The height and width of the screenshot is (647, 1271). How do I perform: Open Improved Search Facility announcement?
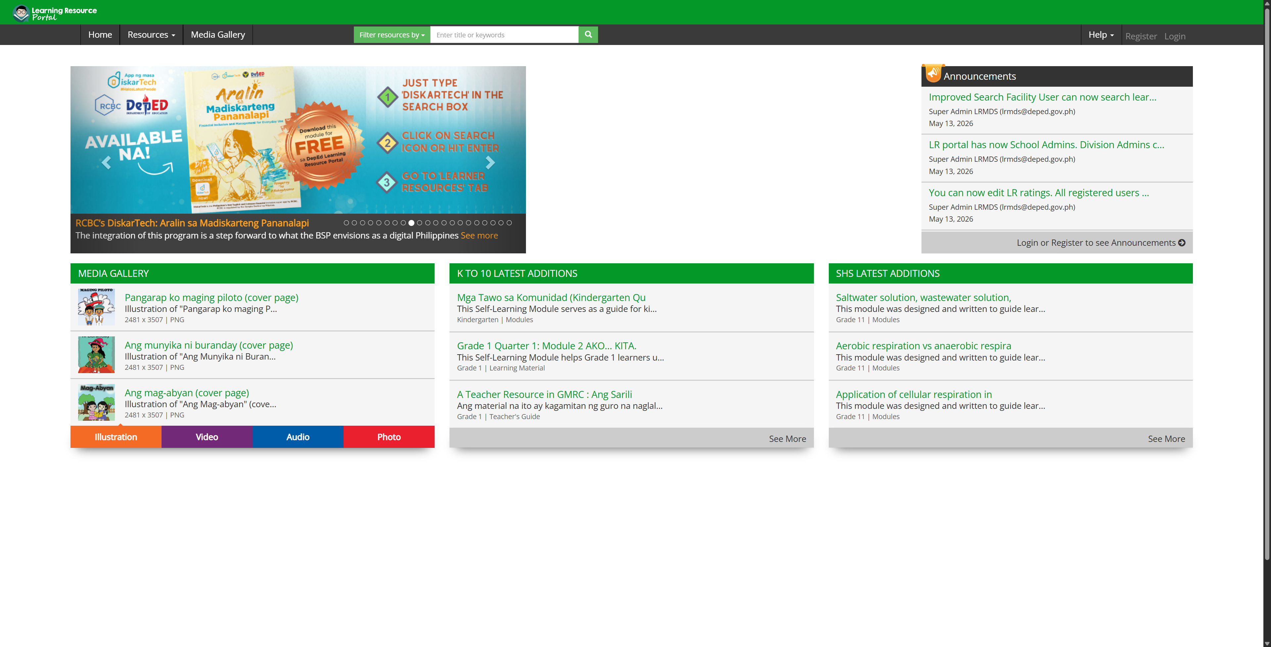(1042, 97)
